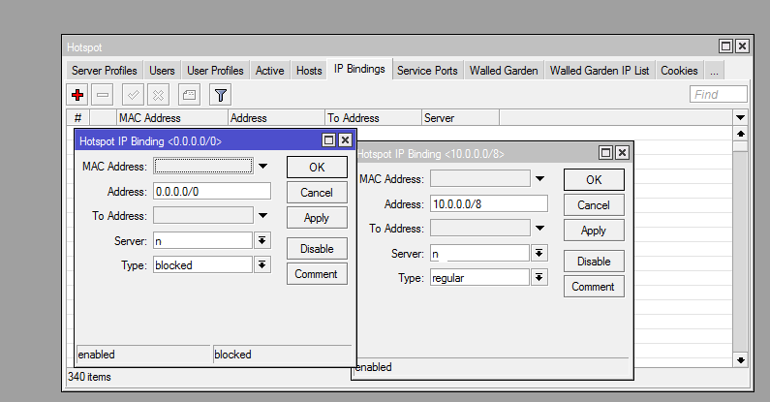Close the Hotspot window
Screen dimensions: 770x402
click(x=742, y=46)
